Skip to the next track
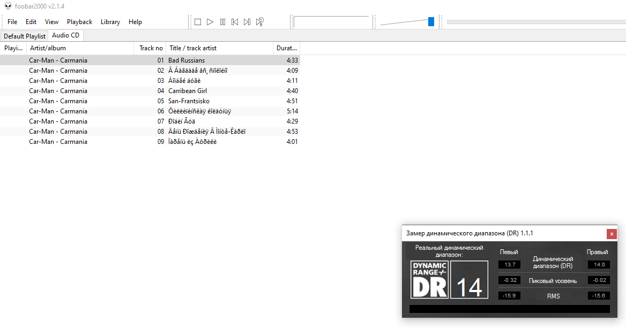Image resolution: width=626 pixels, height=329 pixels. (247, 22)
